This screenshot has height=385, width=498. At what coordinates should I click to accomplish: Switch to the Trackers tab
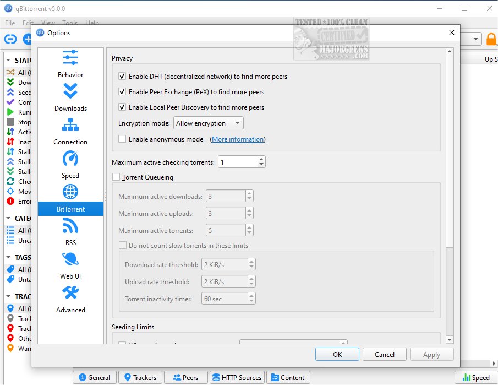click(x=140, y=377)
